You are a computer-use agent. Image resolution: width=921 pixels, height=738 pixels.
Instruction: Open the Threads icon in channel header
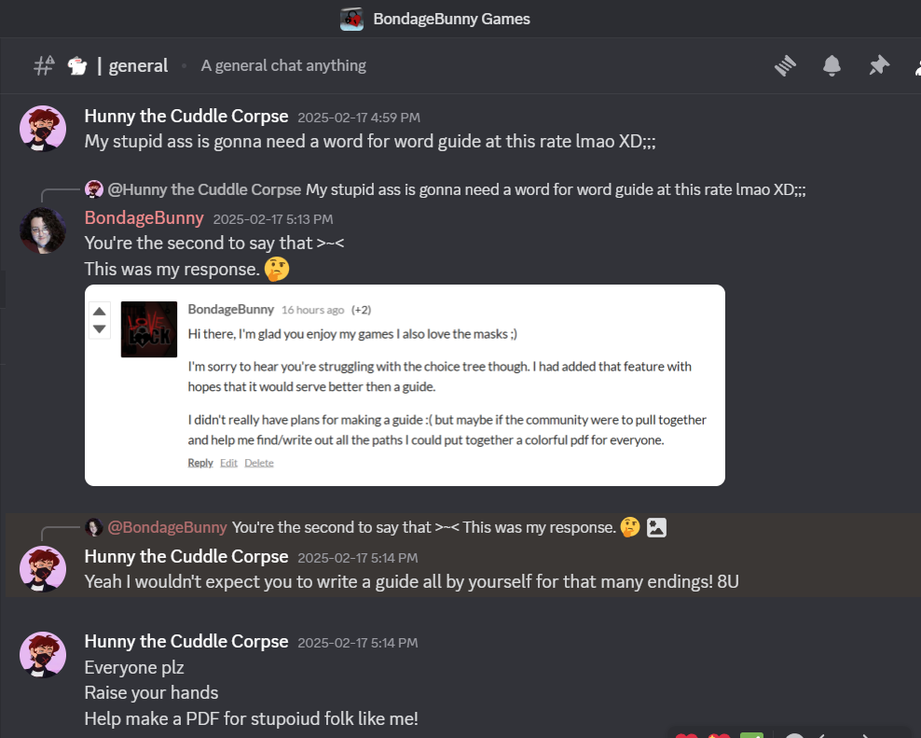(x=785, y=65)
